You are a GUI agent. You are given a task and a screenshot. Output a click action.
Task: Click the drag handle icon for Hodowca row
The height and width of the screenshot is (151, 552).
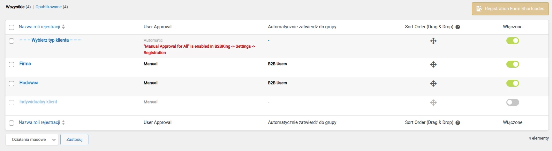(433, 84)
